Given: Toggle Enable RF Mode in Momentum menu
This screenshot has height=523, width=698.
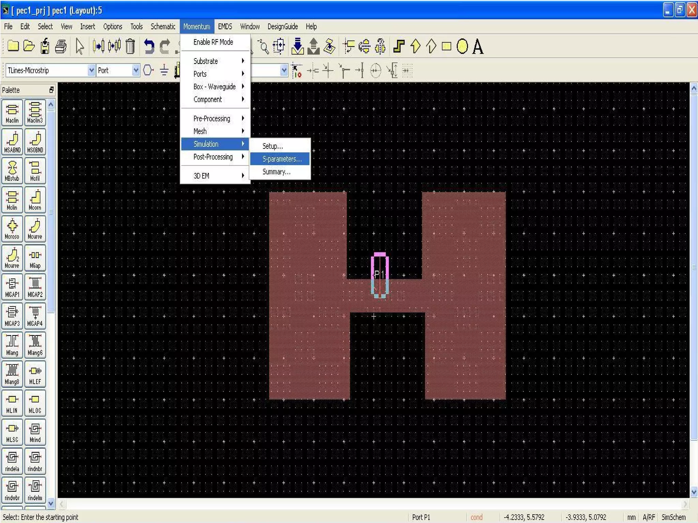Looking at the screenshot, I should 213,42.
